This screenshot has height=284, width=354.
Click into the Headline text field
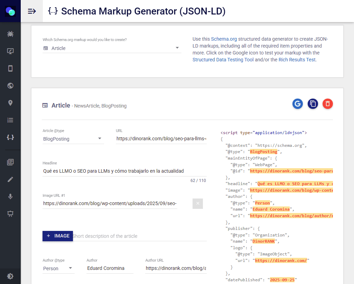pyautogui.click(x=124, y=171)
